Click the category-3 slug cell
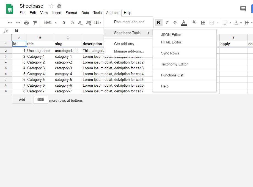253x187 pixels. [68, 68]
